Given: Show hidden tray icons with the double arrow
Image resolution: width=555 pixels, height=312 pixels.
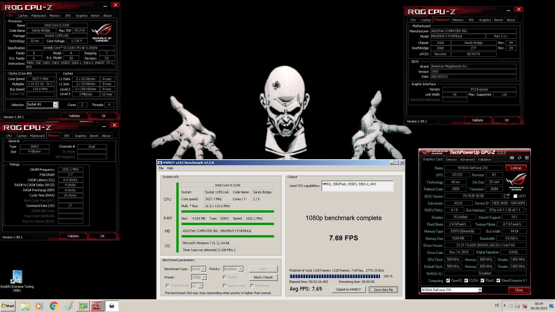Looking at the screenshot, I should pyautogui.click(x=504, y=306).
